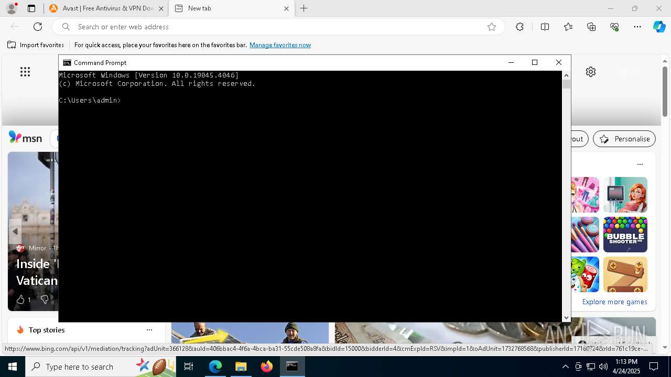Refresh the page in Edge
Image resolution: width=671 pixels, height=377 pixels.
[38, 27]
